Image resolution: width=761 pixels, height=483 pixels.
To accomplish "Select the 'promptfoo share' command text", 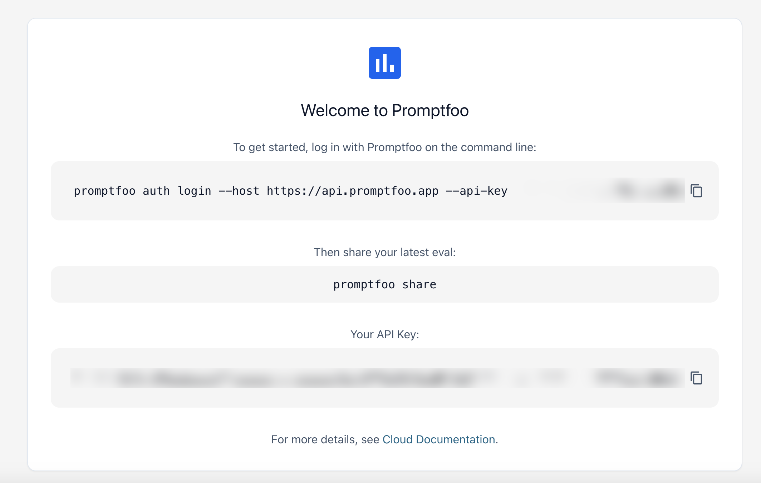I will tap(384, 284).
